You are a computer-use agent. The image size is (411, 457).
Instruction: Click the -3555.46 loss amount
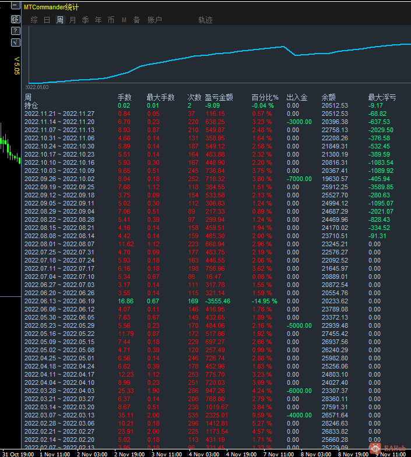tap(218, 301)
